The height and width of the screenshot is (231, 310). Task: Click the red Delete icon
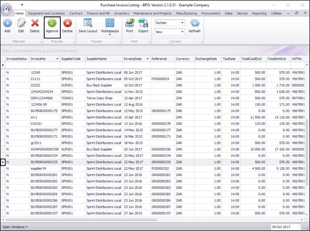tap(34, 25)
